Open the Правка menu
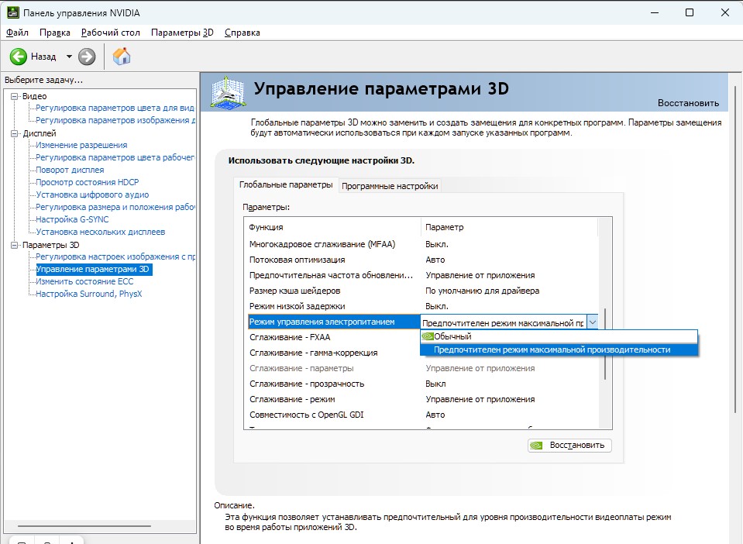The image size is (743, 544). pos(55,33)
